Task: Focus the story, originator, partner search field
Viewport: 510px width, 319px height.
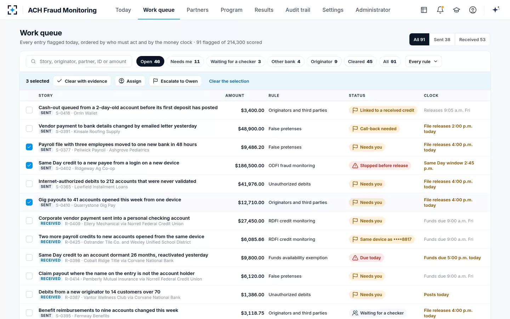Action: [79, 61]
